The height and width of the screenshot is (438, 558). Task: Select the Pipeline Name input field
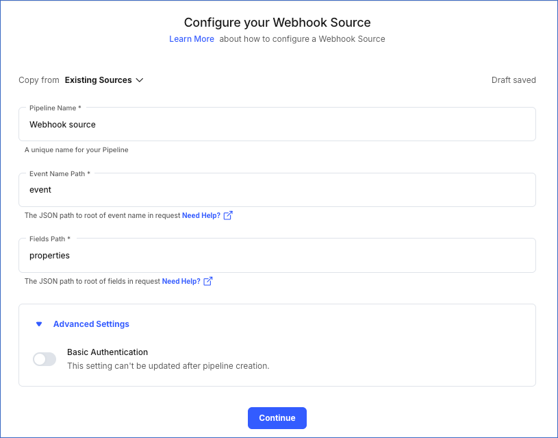click(277, 124)
